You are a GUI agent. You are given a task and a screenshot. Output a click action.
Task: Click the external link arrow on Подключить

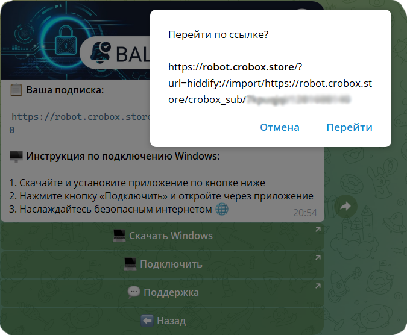[318, 258]
